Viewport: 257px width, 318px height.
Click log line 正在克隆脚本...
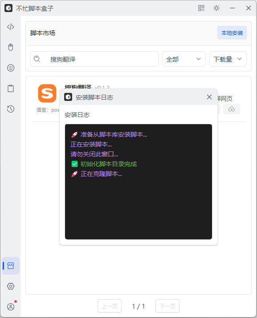point(97,174)
